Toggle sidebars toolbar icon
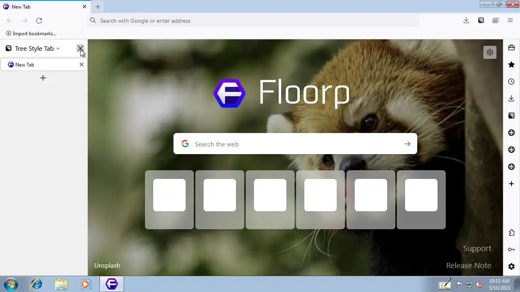The height and width of the screenshot is (292, 520). click(x=481, y=20)
